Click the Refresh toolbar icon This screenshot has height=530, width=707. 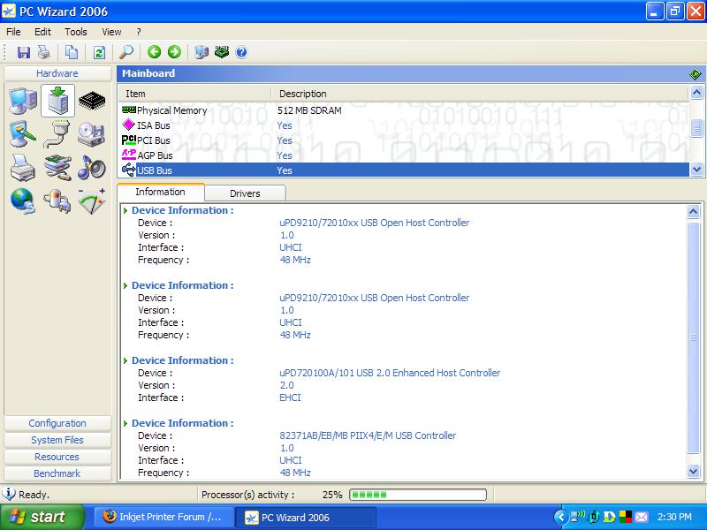coord(99,52)
